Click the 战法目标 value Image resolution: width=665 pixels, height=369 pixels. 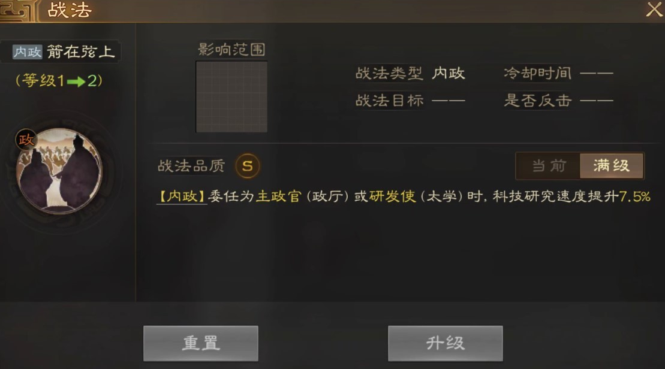coord(449,101)
